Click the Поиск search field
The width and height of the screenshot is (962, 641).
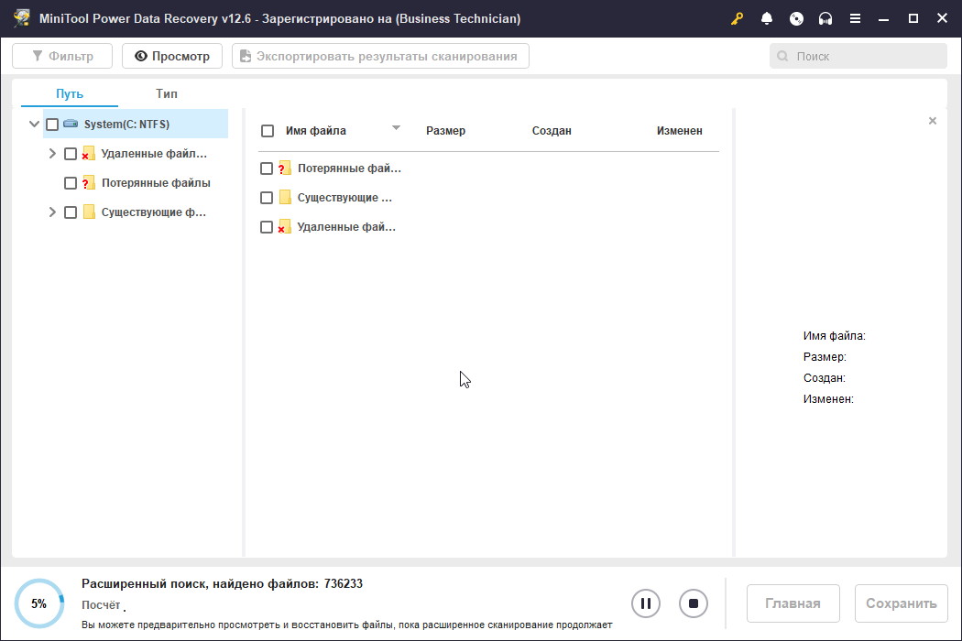point(858,56)
